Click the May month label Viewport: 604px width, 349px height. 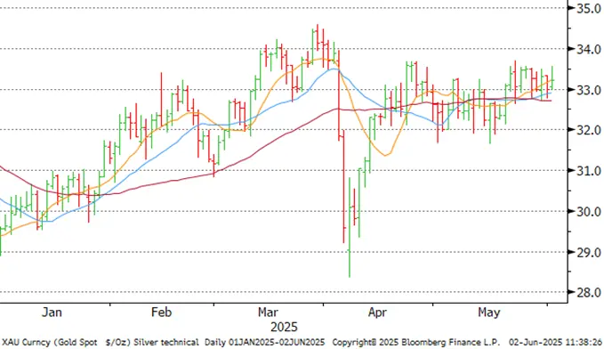coord(489,312)
